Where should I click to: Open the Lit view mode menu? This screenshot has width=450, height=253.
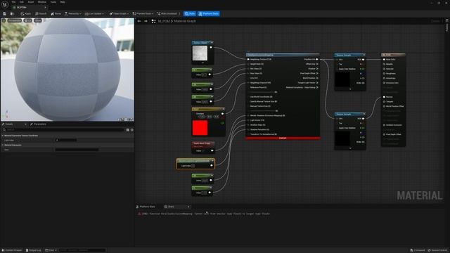pos(28,20)
